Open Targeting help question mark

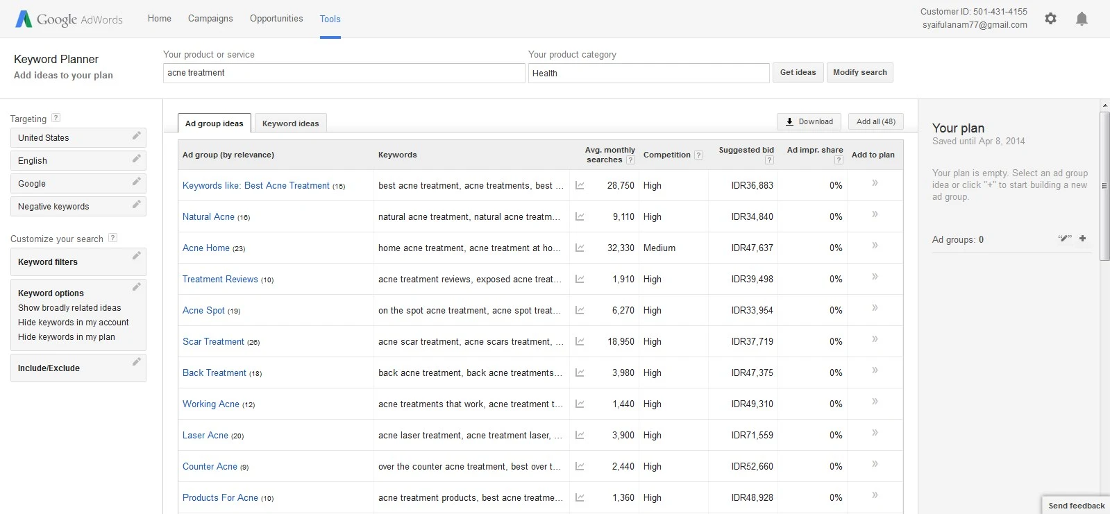tap(56, 118)
